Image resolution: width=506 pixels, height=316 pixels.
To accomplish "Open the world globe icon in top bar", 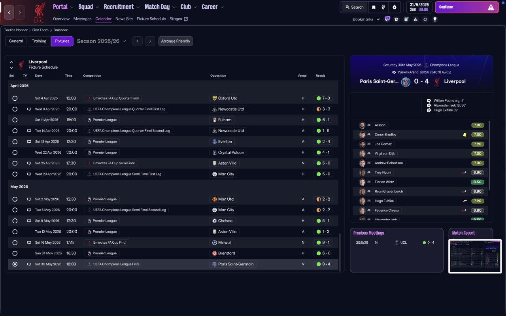I will point(383,7).
